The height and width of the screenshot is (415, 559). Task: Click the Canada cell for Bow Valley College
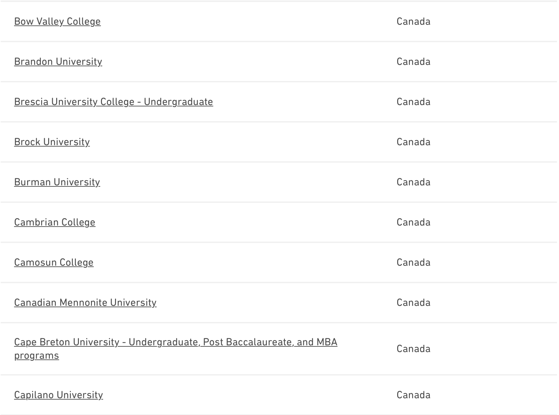click(x=413, y=21)
